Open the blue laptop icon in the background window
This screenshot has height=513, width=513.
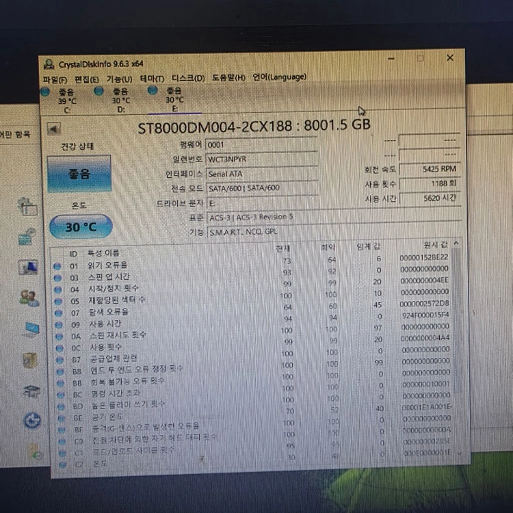click(31, 330)
